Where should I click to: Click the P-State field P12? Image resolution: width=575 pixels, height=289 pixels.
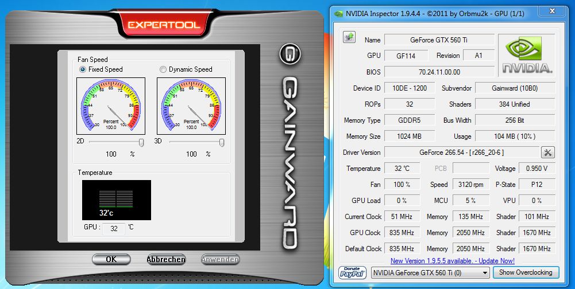537,185
